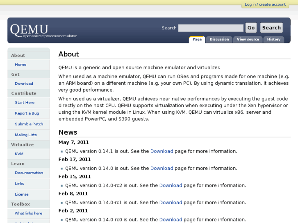Click the Download link for version 0.14.0
Screen dimensions: 298x223
(x=162, y=168)
